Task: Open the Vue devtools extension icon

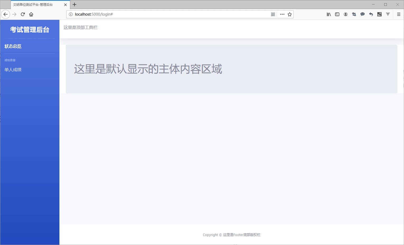Action: (388, 14)
